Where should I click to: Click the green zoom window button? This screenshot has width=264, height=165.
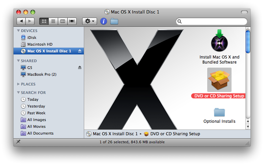click(x=33, y=12)
